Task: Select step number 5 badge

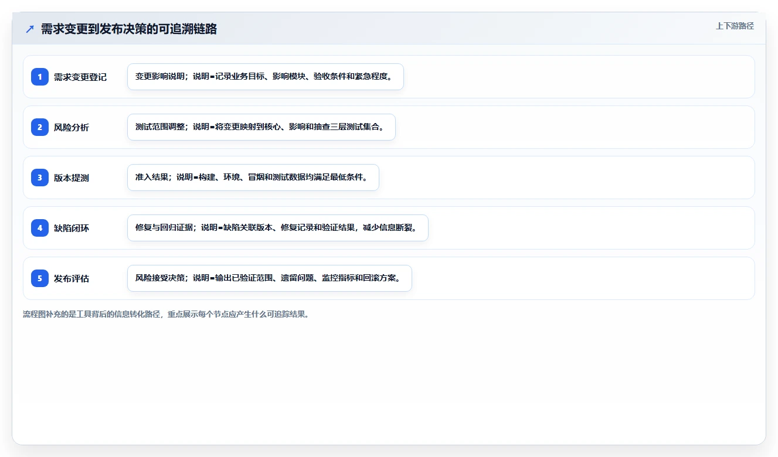Action: 40,278
